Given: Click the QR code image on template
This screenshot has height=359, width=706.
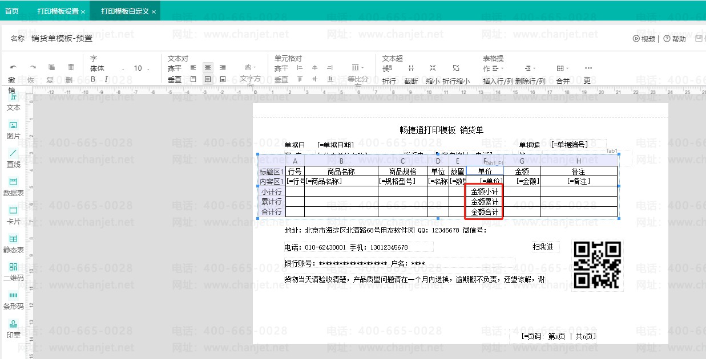Looking at the screenshot, I should pos(598,265).
